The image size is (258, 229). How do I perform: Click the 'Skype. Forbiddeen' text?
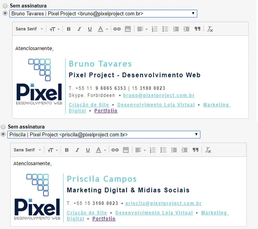tap(92, 95)
